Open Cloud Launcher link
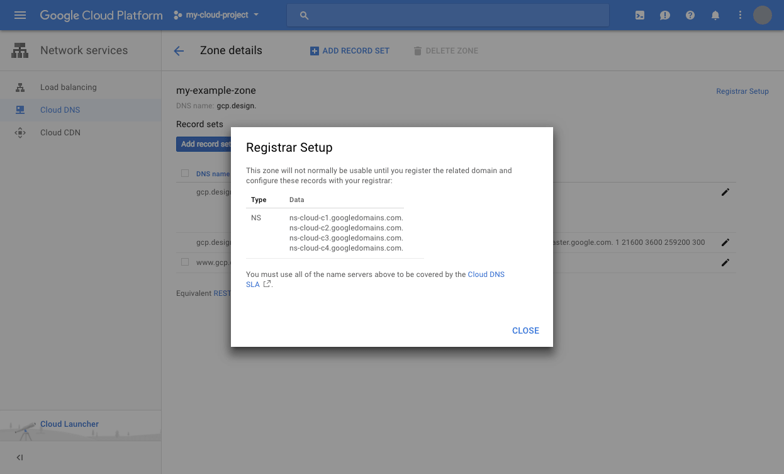The width and height of the screenshot is (784, 474). coord(69,424)
